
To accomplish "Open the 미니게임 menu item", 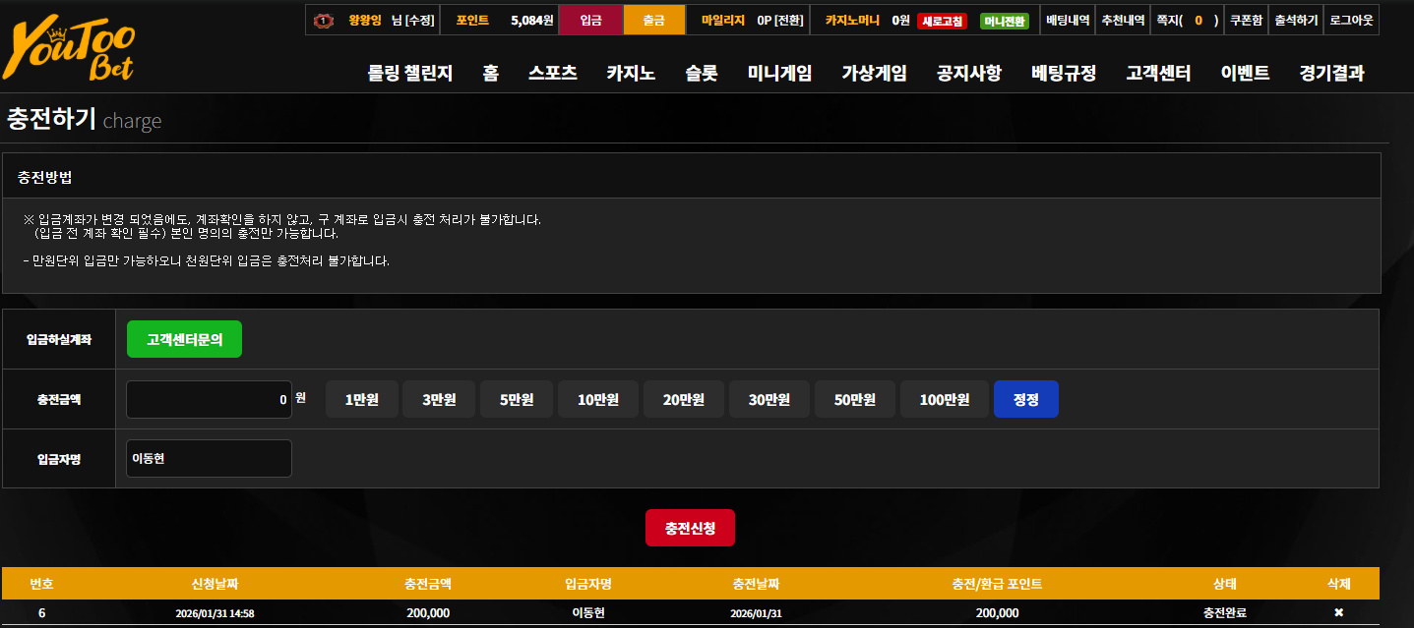I will (779, 73).
